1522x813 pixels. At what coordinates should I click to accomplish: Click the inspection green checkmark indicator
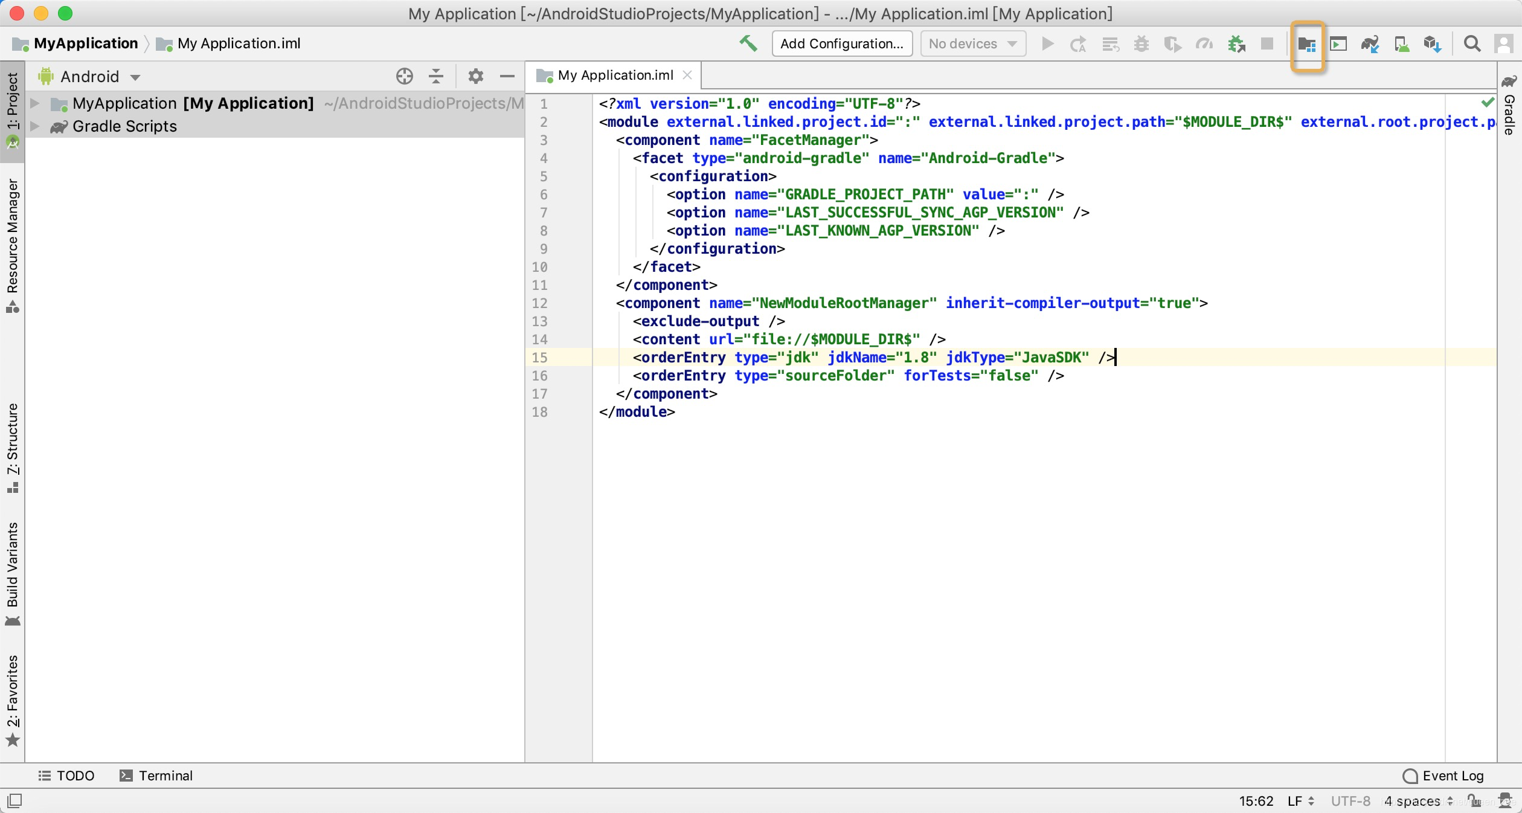pos(1487,102)
